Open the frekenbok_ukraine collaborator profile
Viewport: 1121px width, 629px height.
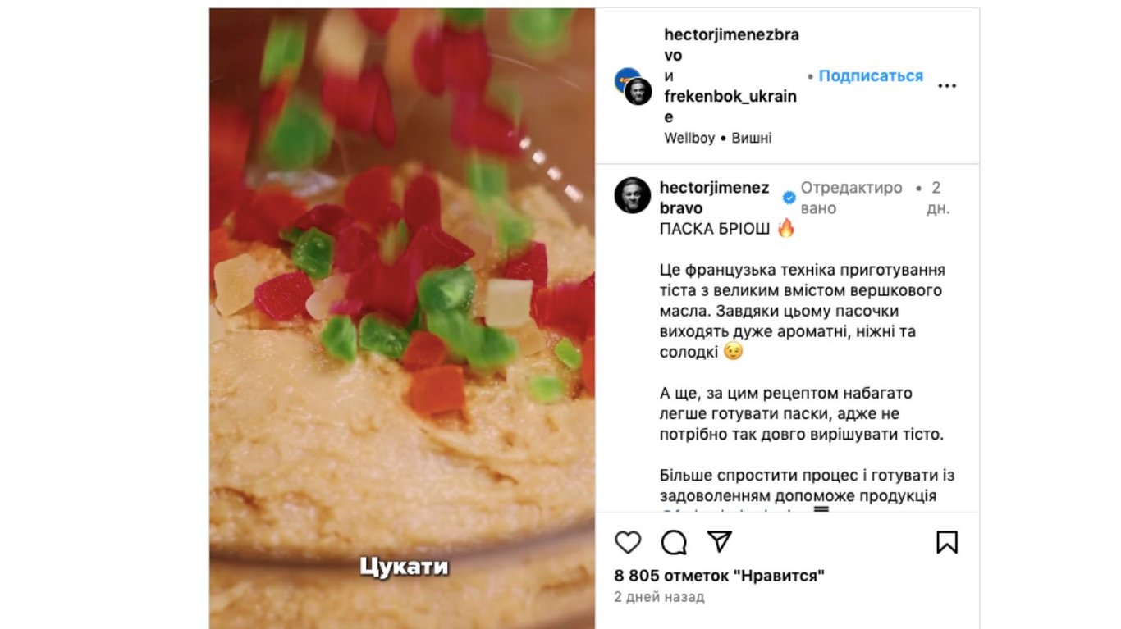730,107
